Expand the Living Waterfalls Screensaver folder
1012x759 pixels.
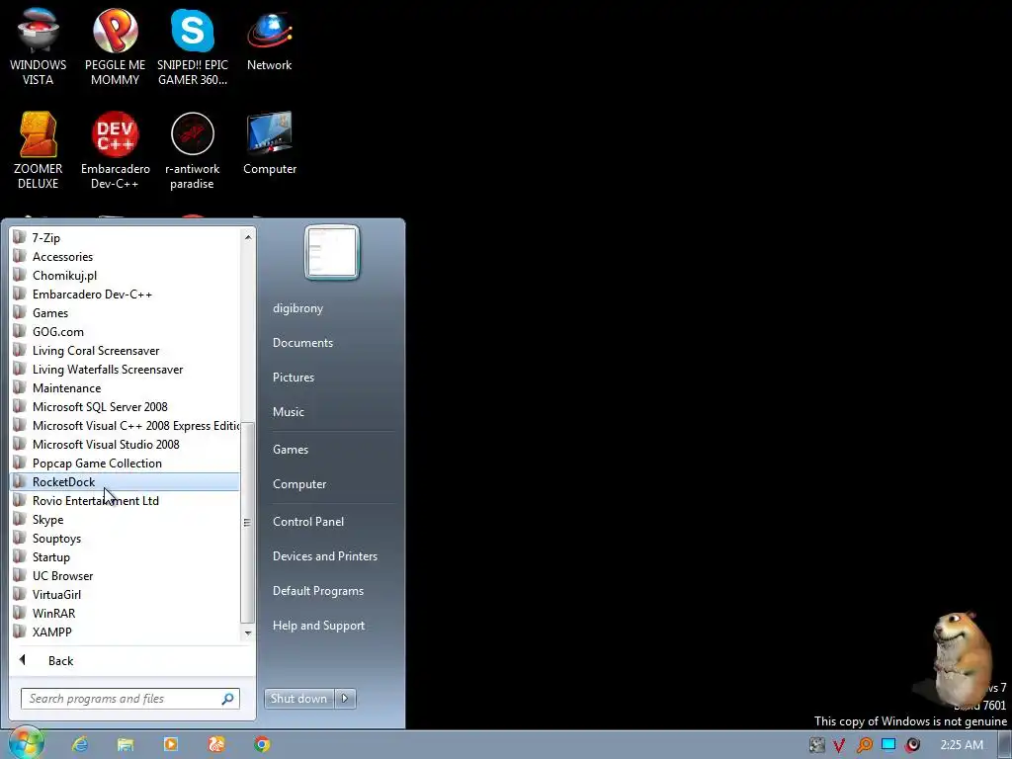point(126,370)
